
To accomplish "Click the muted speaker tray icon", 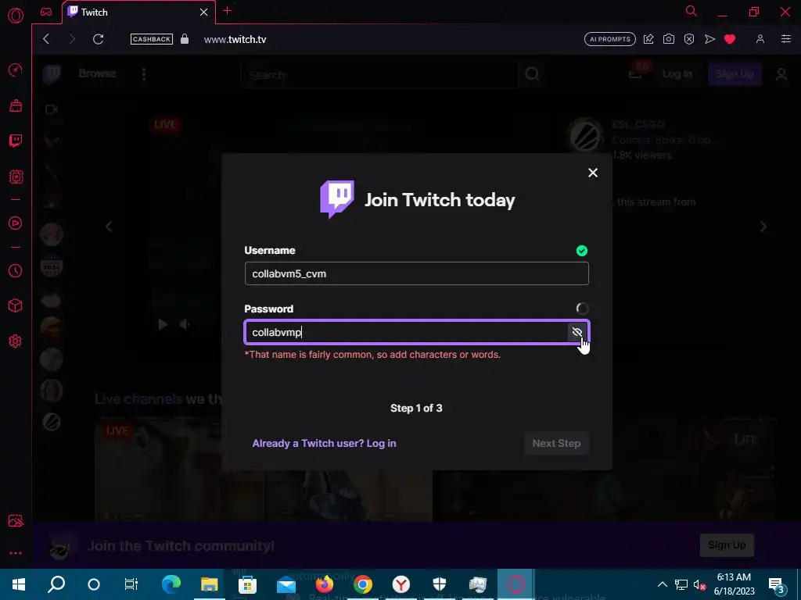I will 700,584.
